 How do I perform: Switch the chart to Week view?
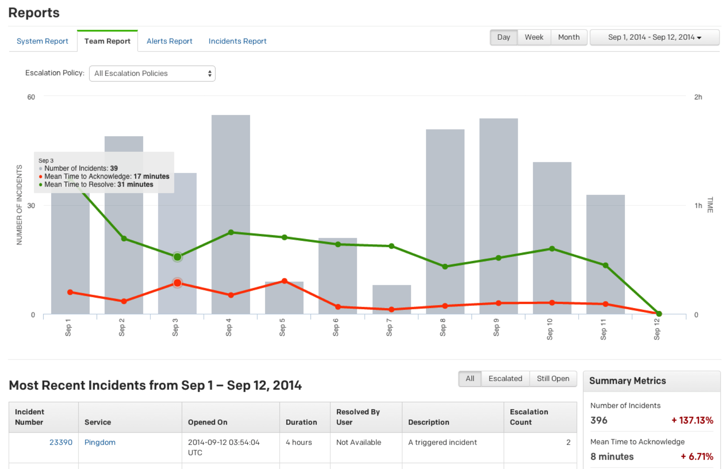click(534, 37)
